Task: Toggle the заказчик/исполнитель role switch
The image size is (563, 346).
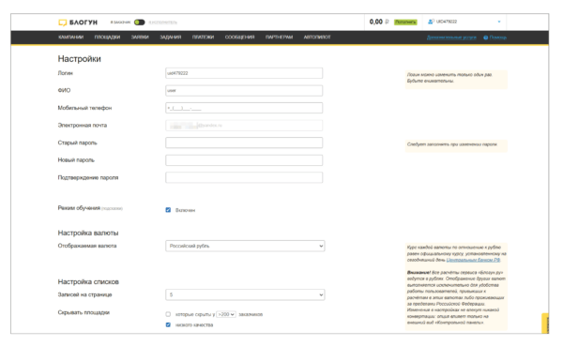Action: 139,23
